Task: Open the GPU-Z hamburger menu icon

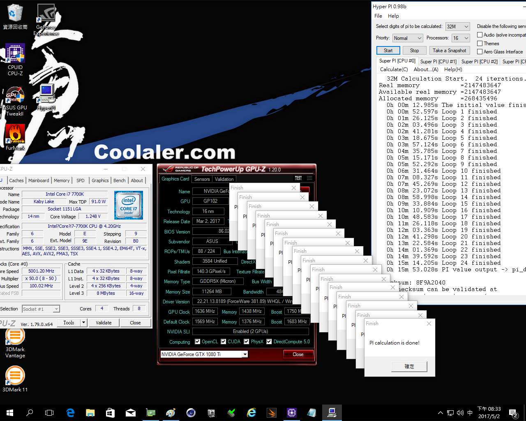Action: coord(309,178)
